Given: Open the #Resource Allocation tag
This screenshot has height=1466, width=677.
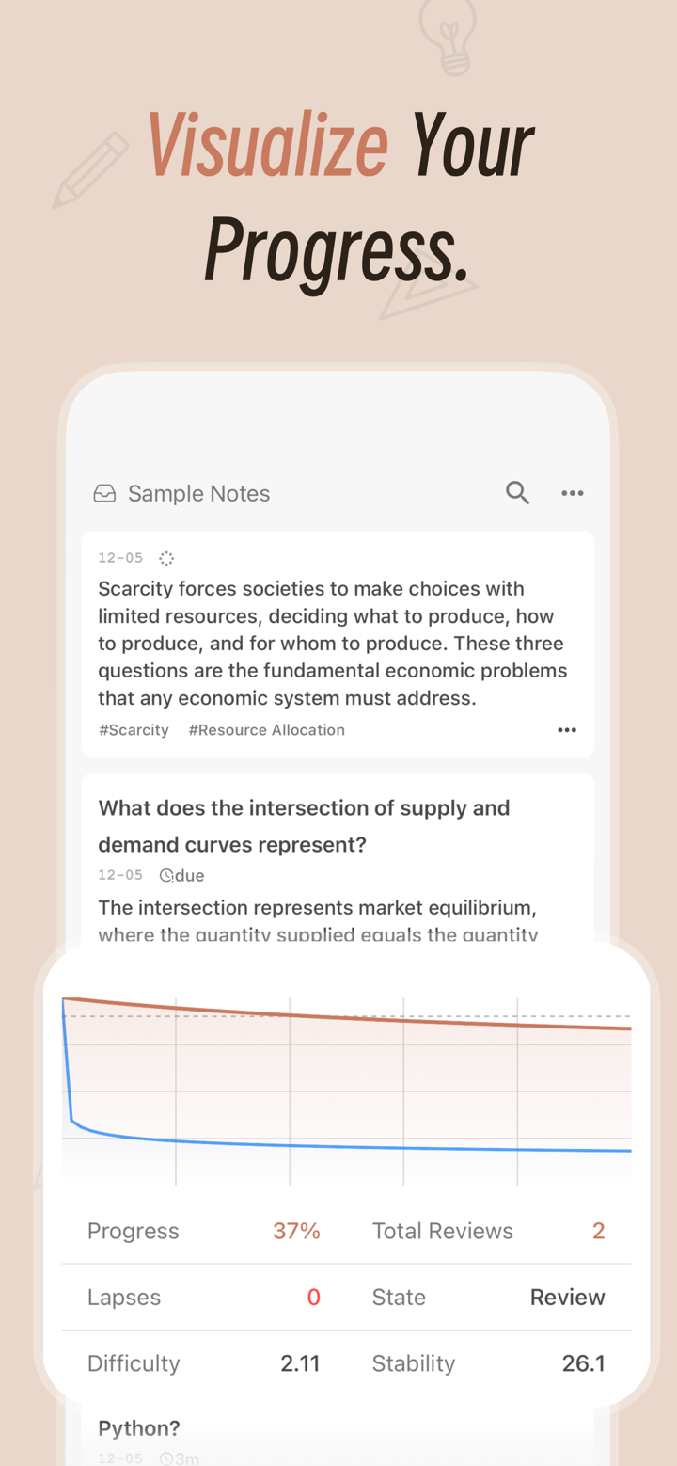Looking at the screenshot, I should pyautogui.click(x=266, y=729).
